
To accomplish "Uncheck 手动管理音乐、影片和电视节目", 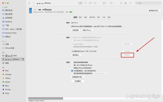I will 72,71.
